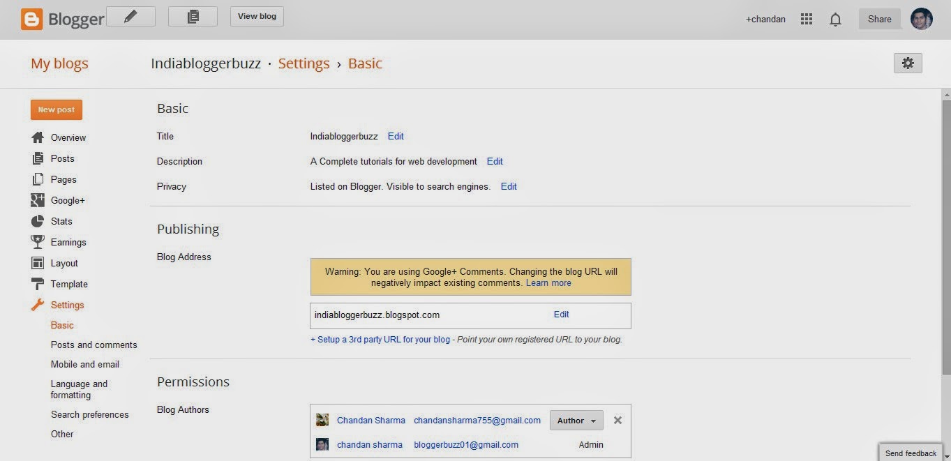Open the Pages menu item

63,179
